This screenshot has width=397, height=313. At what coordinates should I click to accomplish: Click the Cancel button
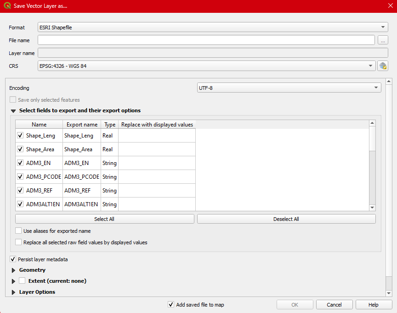[x=334, y=305]
